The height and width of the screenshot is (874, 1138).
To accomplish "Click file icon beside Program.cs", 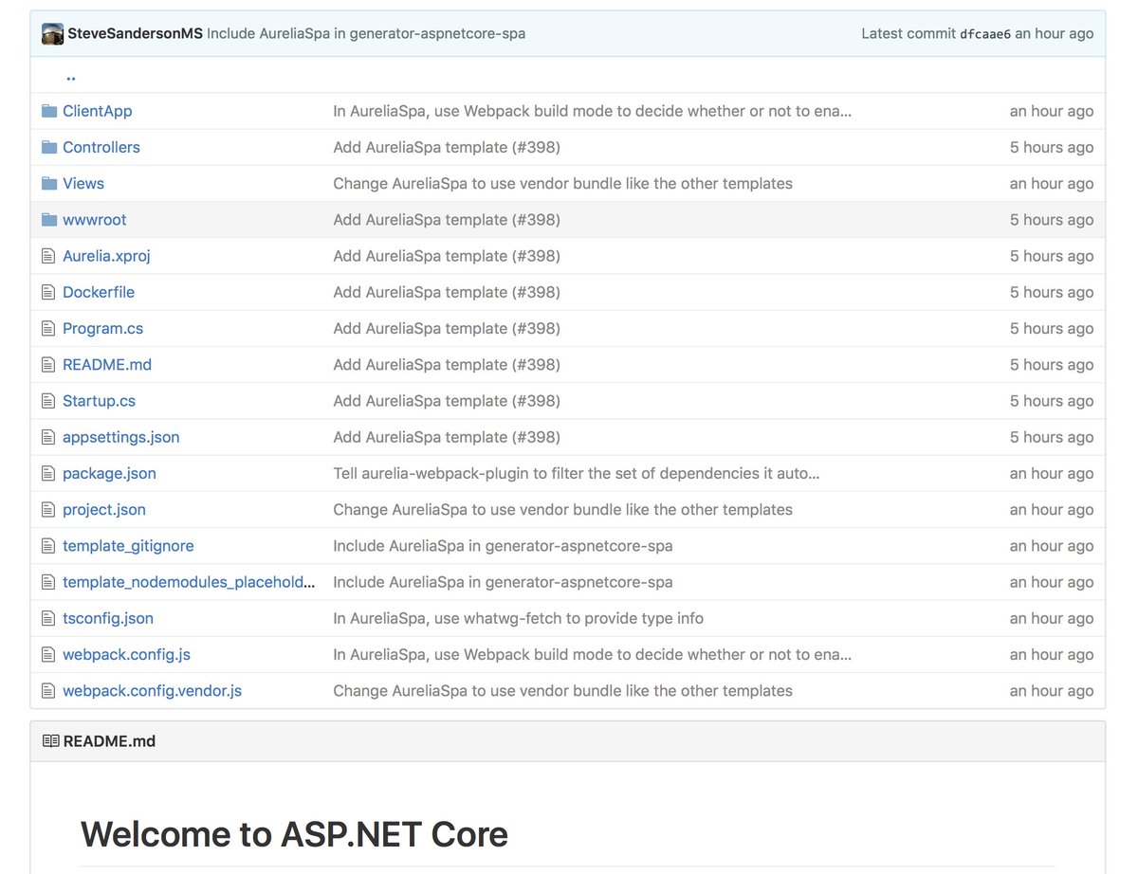I will pyautogui.click(x=49, y=328).
